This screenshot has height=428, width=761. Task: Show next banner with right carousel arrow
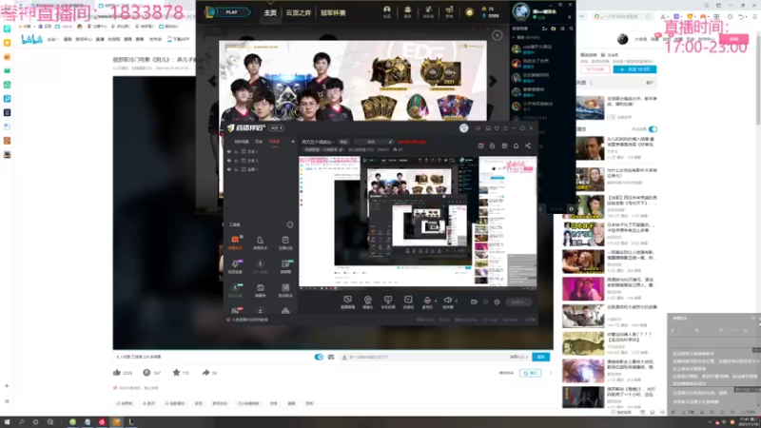tap(493, 81)
